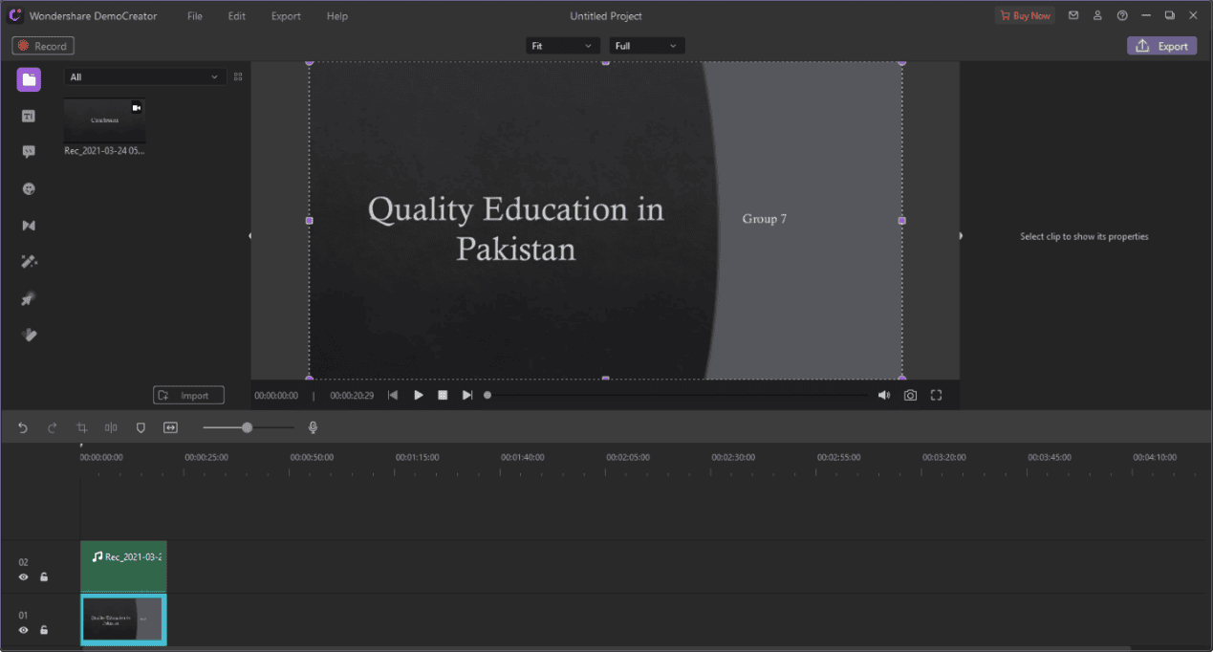This screenshot has width=1213, height=652.
Task: Split the clip at playhead
Action: pos(111,428)
